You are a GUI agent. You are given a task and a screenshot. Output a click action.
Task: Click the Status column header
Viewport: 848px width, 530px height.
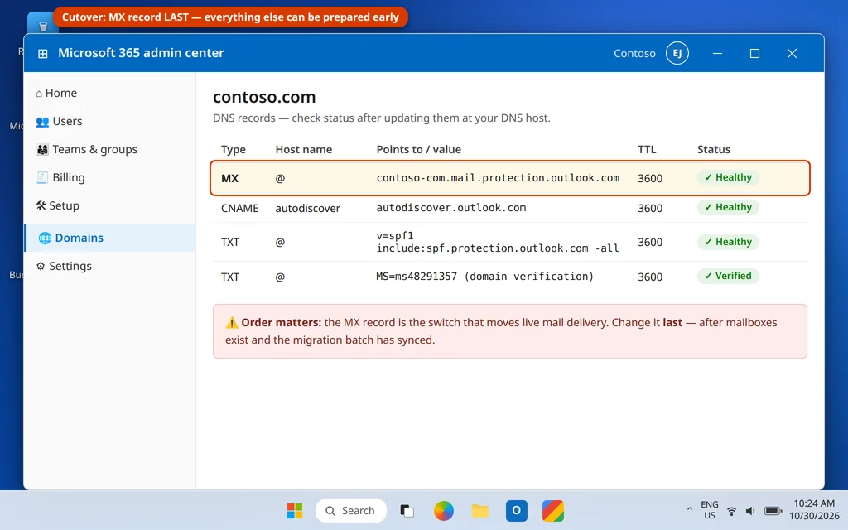click(x=713, y=149)
